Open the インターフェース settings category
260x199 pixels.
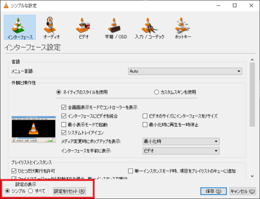[20, 28]
